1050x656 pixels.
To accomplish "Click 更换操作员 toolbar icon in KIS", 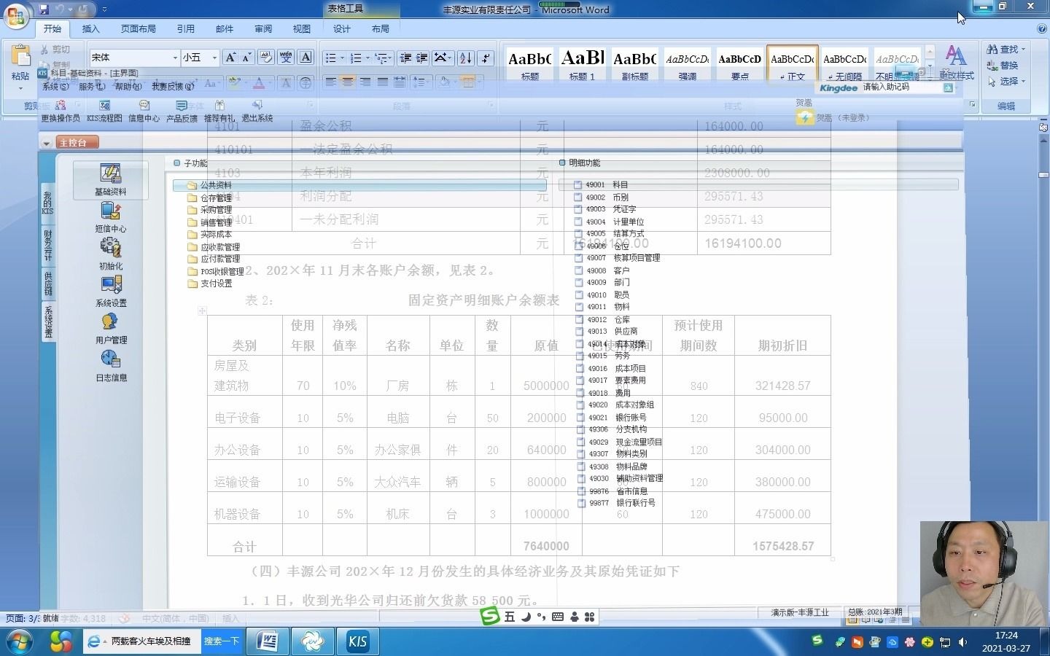I will click(61, 112).
